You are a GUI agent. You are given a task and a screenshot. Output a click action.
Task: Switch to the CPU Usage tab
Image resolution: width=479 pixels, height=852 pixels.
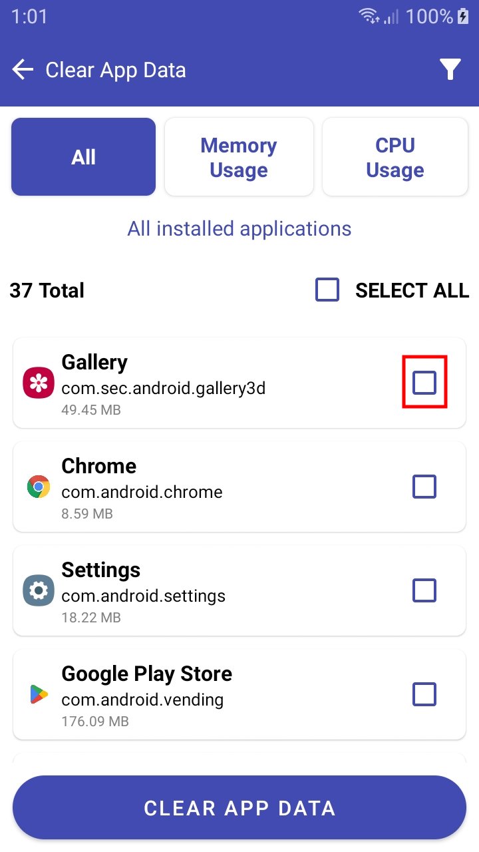tap(395, 157)
